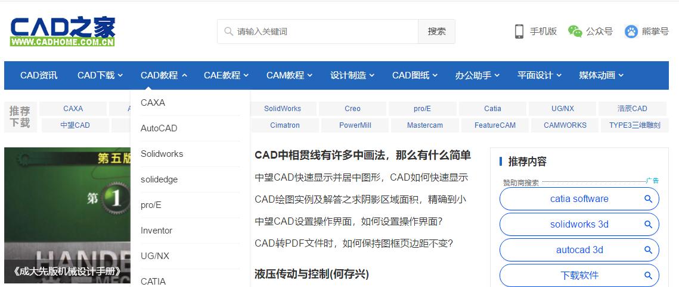This screenshot has width=679, height=287.
Task: Open the CAD中相贯线有许多中画法 headline
Action: [362, 155]
